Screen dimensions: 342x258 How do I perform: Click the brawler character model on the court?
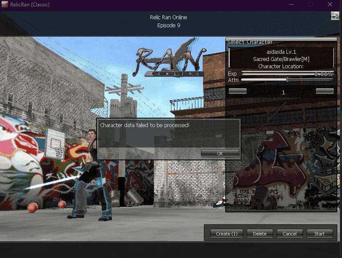click(93, 175)
